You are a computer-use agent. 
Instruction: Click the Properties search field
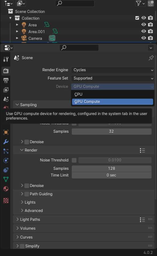[x=79, y=48]
